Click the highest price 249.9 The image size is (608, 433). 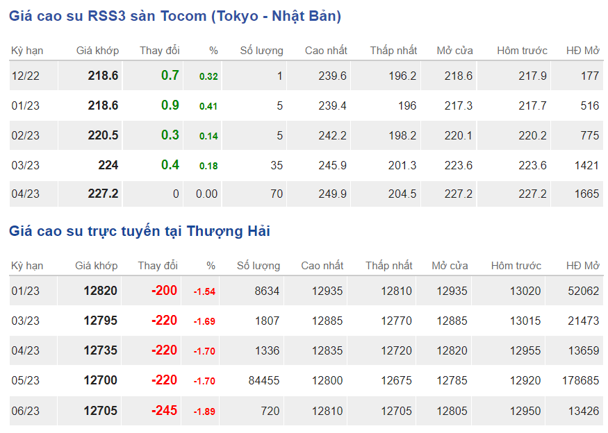[331, 194]
